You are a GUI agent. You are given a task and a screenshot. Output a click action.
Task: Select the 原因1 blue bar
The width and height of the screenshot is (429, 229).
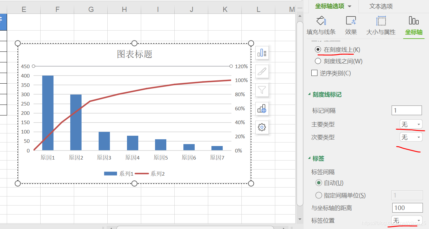click(48, 113)
